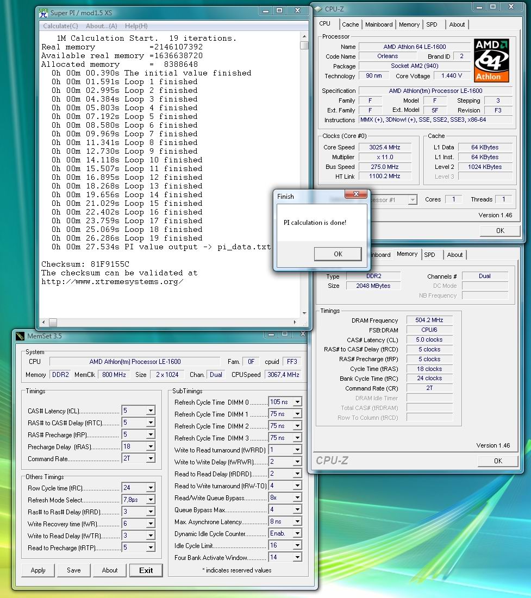Click Exit button in MemSet
The image size is (531, 598).
coord(146,570)
